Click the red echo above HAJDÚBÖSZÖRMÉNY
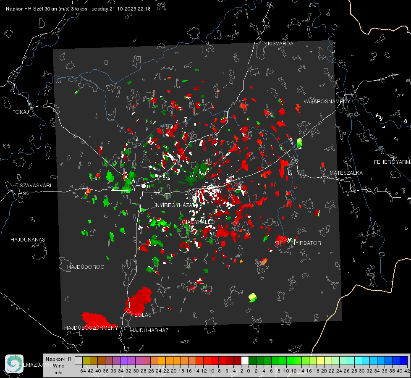411x378 pixels. (x=97, y=319)
